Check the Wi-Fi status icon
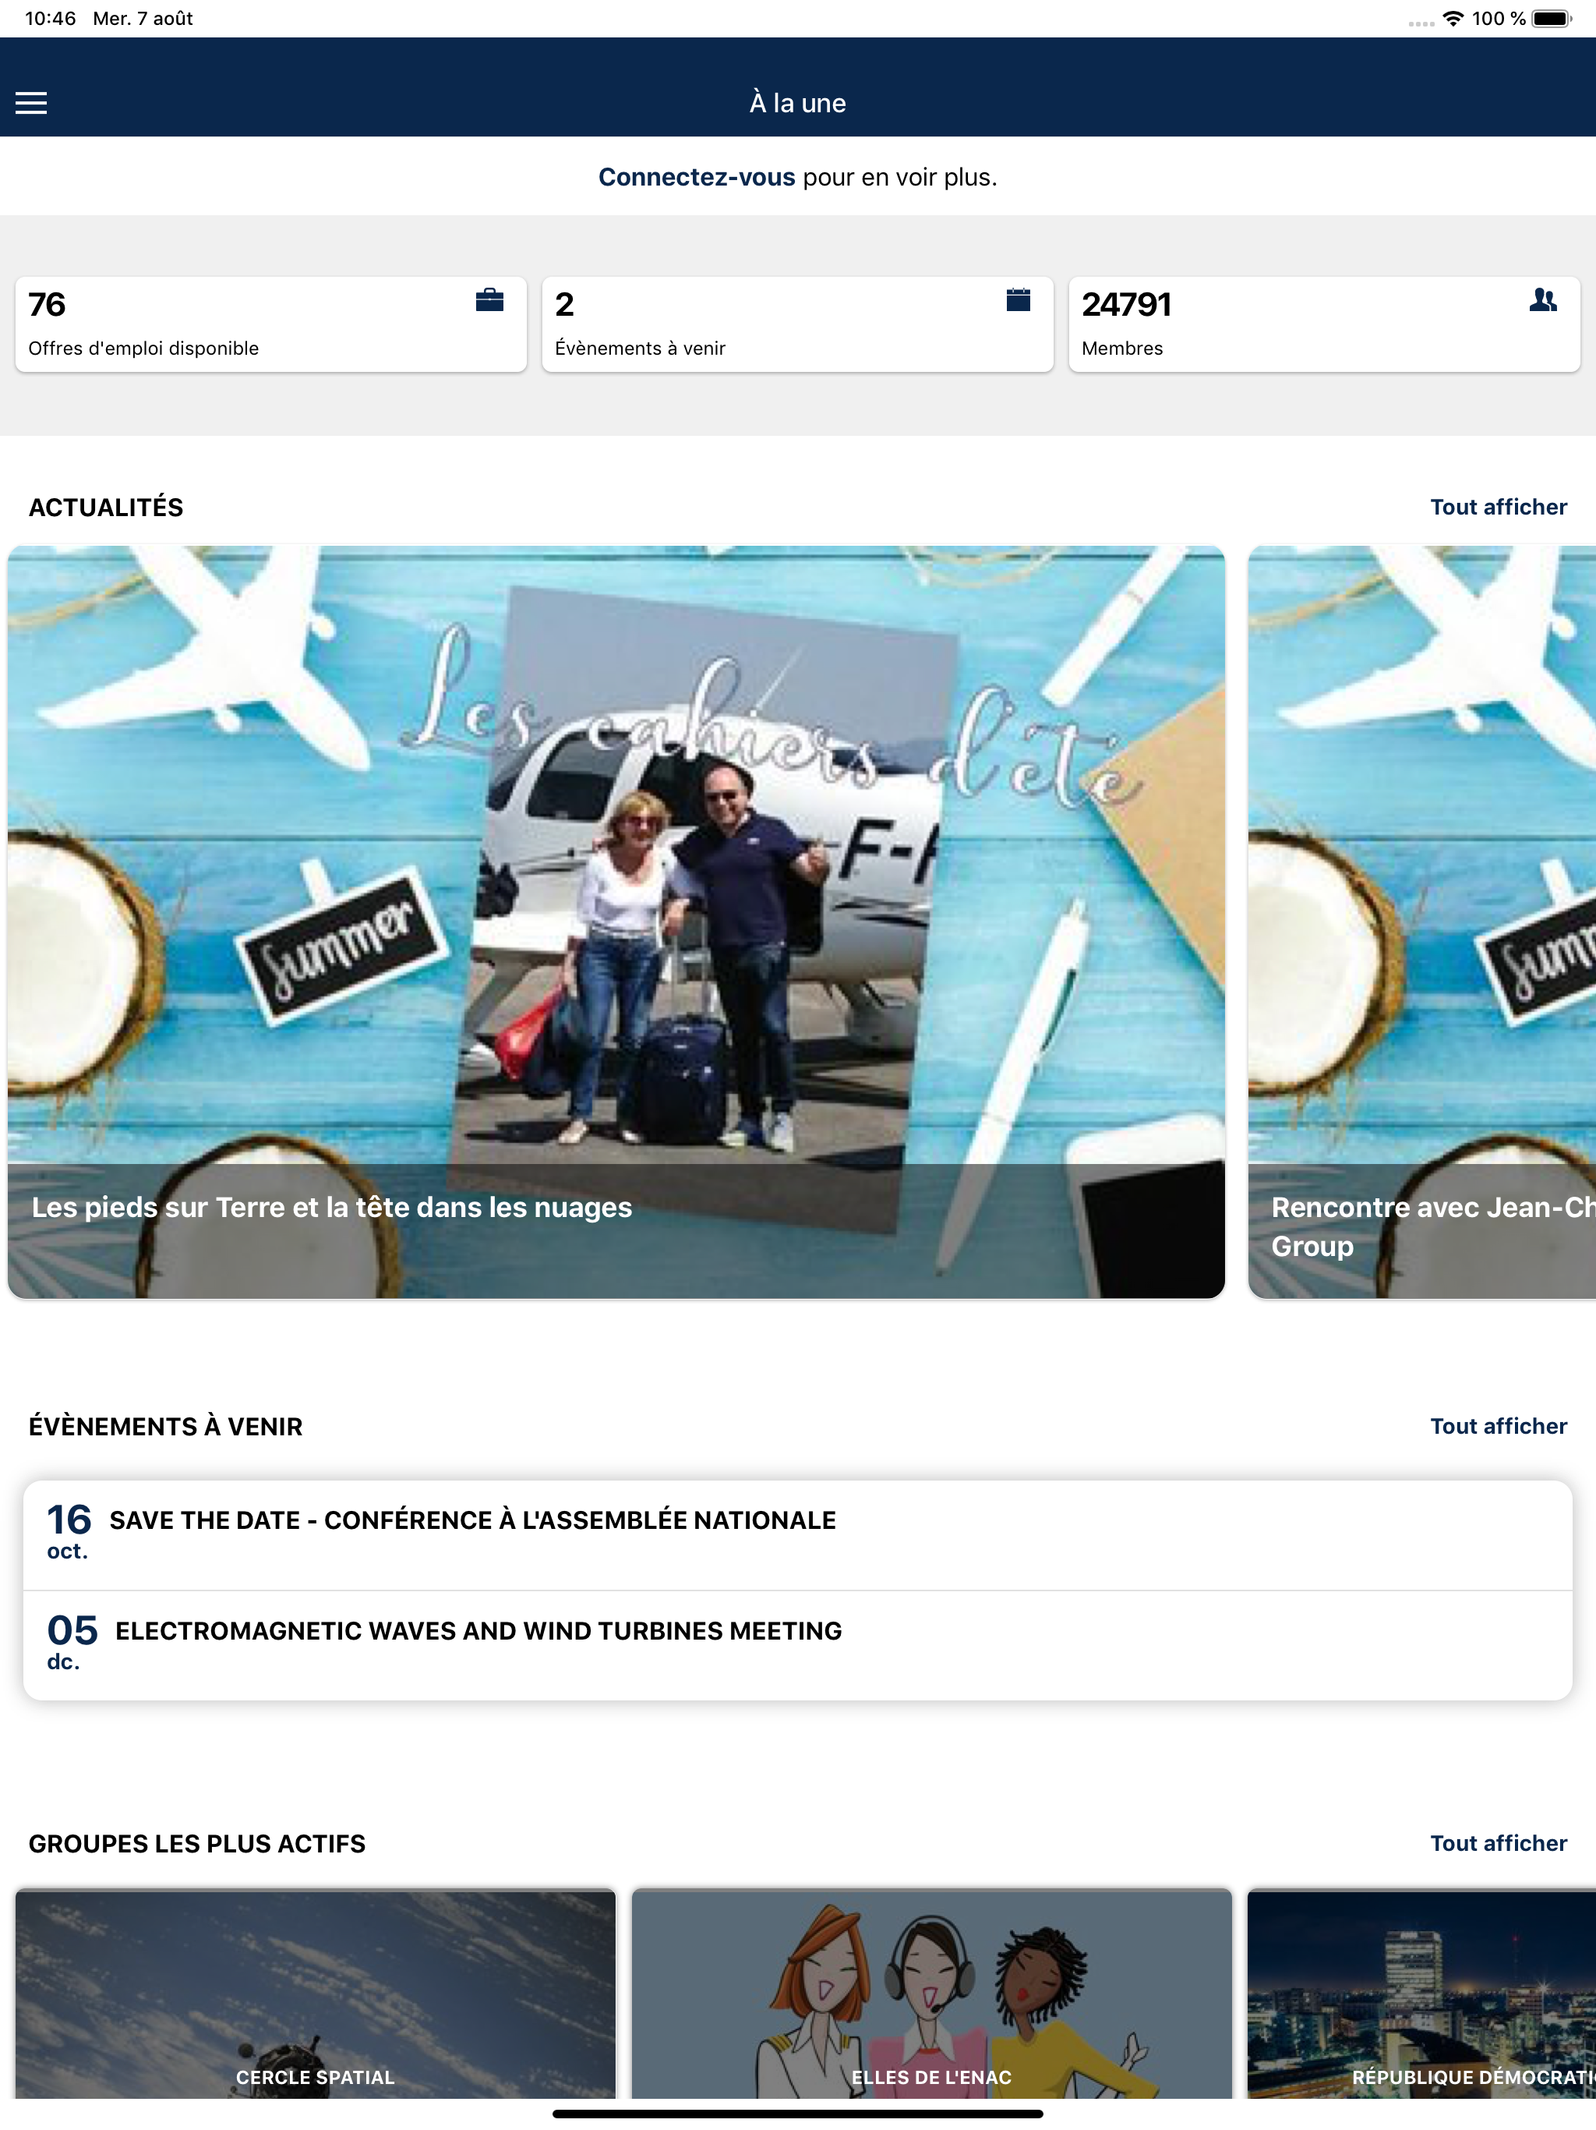Viewport: 1596px width, 2130px height. [x=1453, y=18]
